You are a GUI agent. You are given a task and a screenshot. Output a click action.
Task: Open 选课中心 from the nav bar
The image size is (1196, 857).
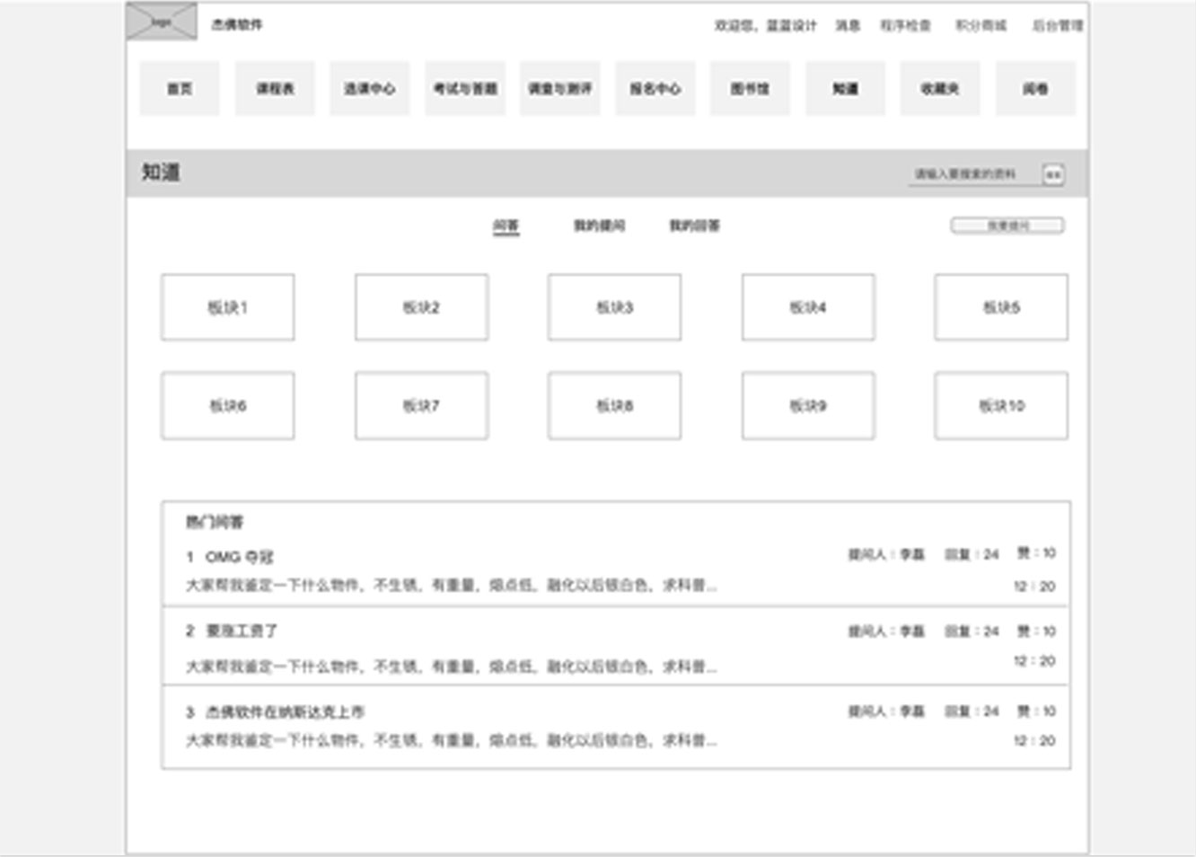pos(370,89)
